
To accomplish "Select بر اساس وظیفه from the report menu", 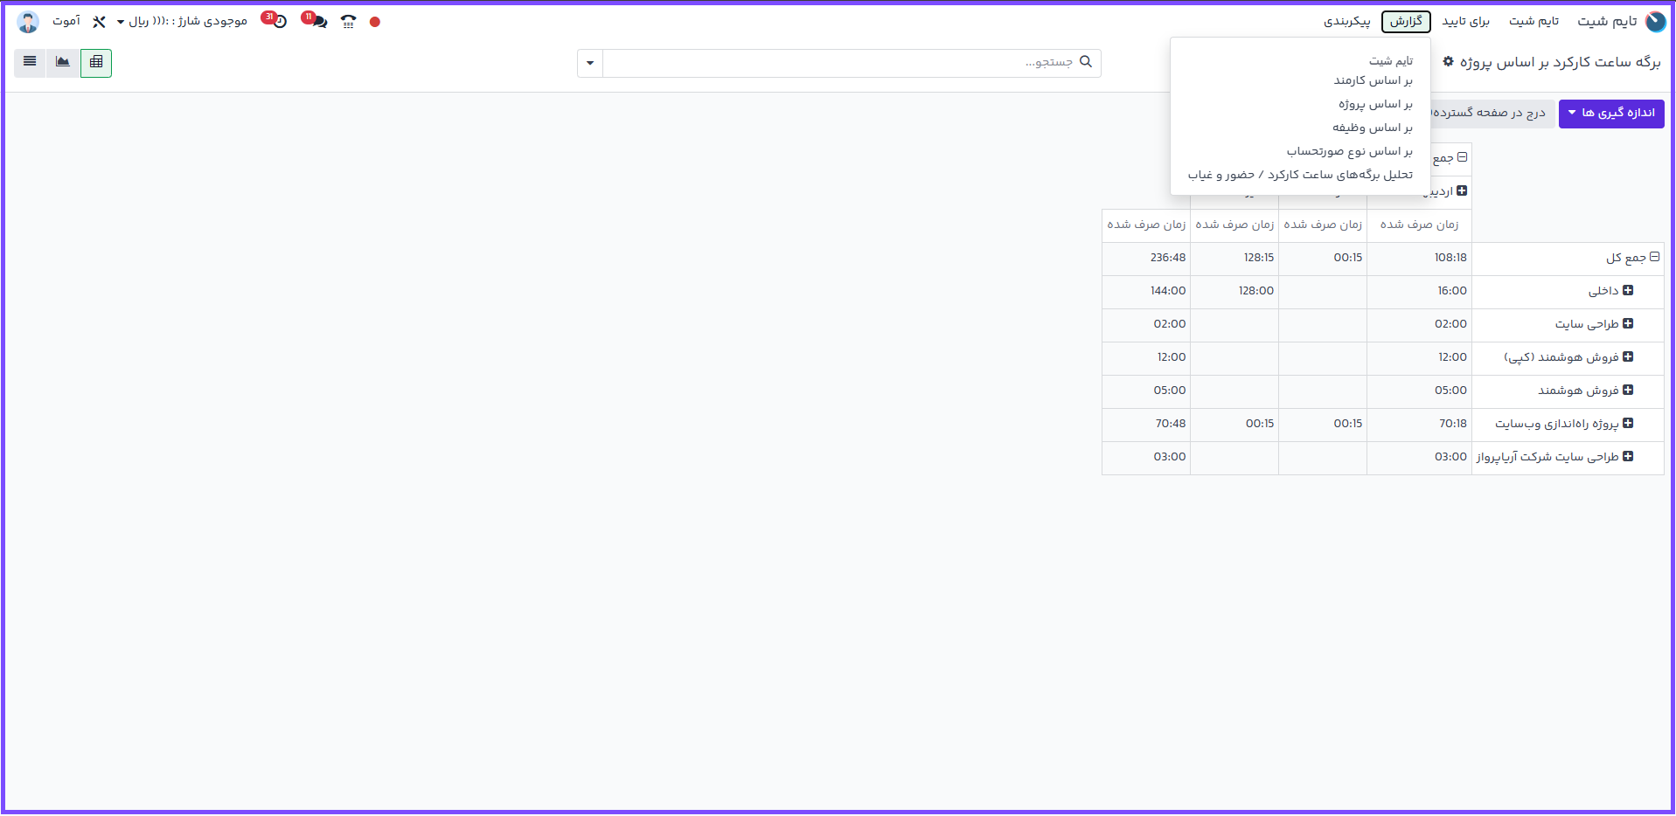I will 1372,128.
